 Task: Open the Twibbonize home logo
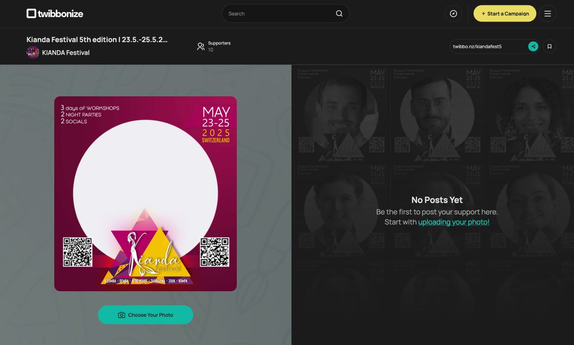click(55, 13)
